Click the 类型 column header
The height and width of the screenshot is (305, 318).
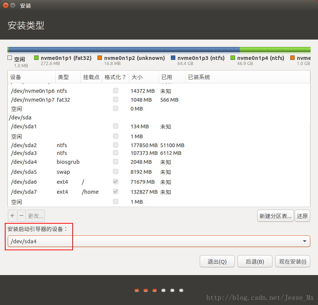[x=68, y=77]
